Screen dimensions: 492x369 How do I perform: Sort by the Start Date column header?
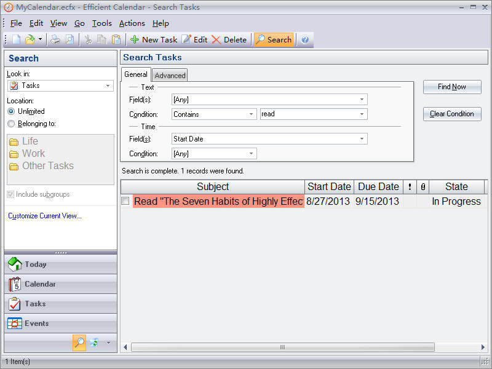pos(329,187)
